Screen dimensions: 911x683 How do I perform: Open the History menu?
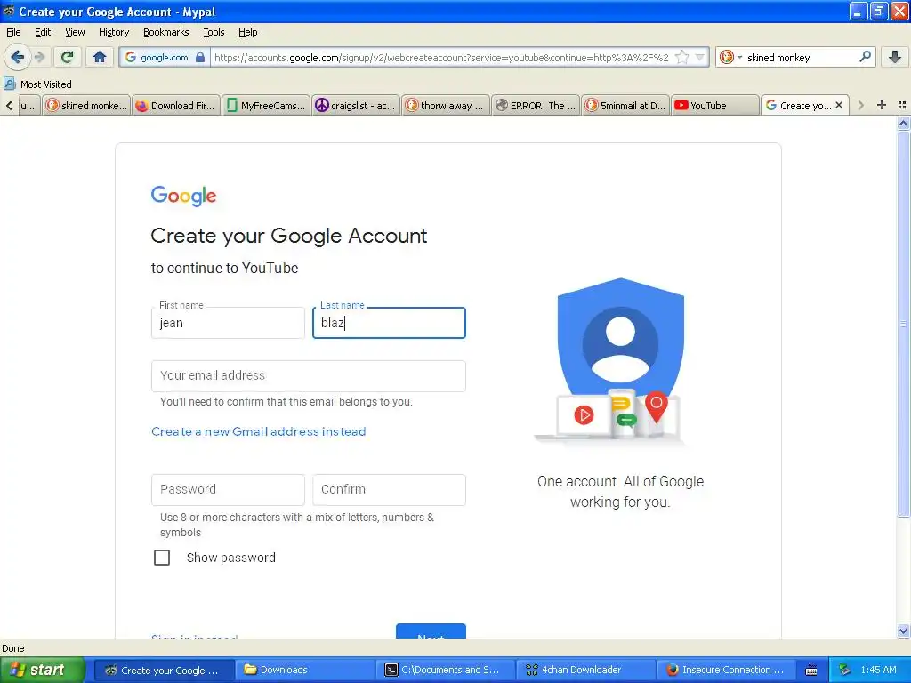point(113,32)
